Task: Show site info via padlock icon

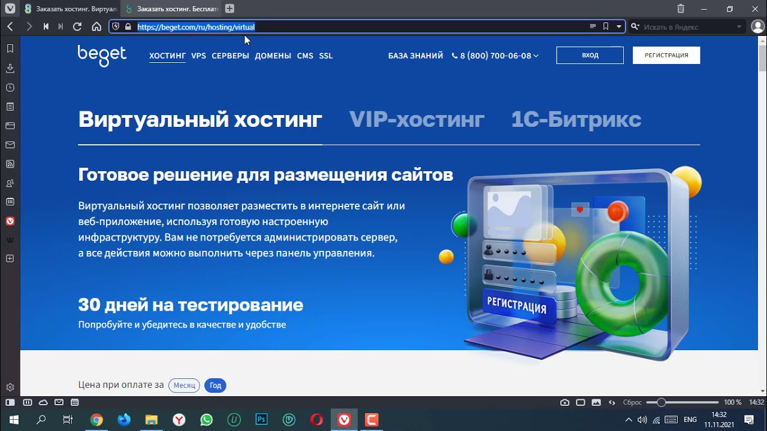Action: [128, 26]
